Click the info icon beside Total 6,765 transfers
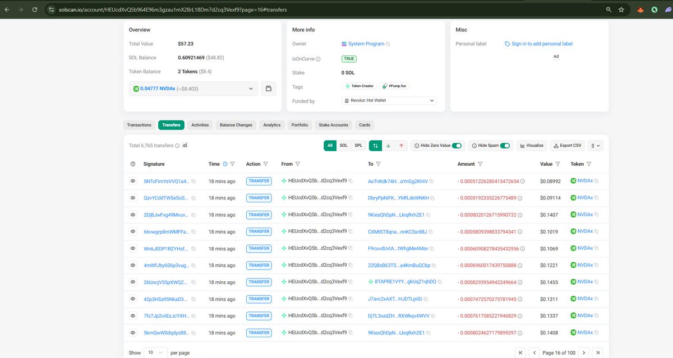Viewport: 673px width, 358px height. pyautogui.click(x=177, y=146)
